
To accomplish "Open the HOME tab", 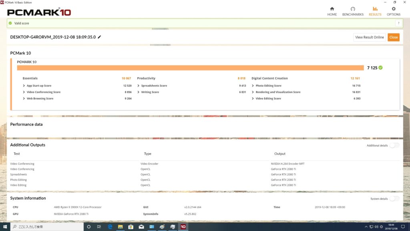I will (332, 12).
